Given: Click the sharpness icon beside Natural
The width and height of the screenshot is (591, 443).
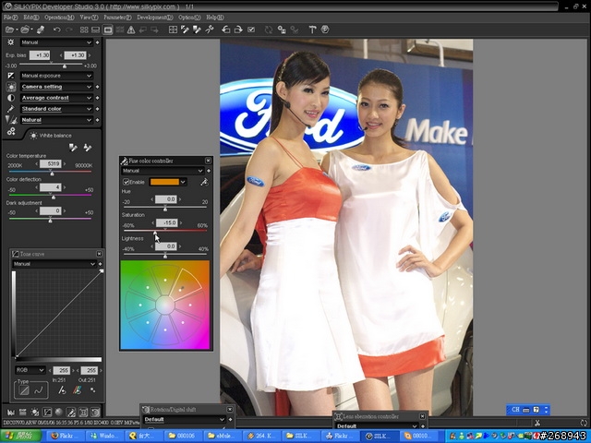Looking at the screenshot, I should pyautogui.click(x=10, y=120).
